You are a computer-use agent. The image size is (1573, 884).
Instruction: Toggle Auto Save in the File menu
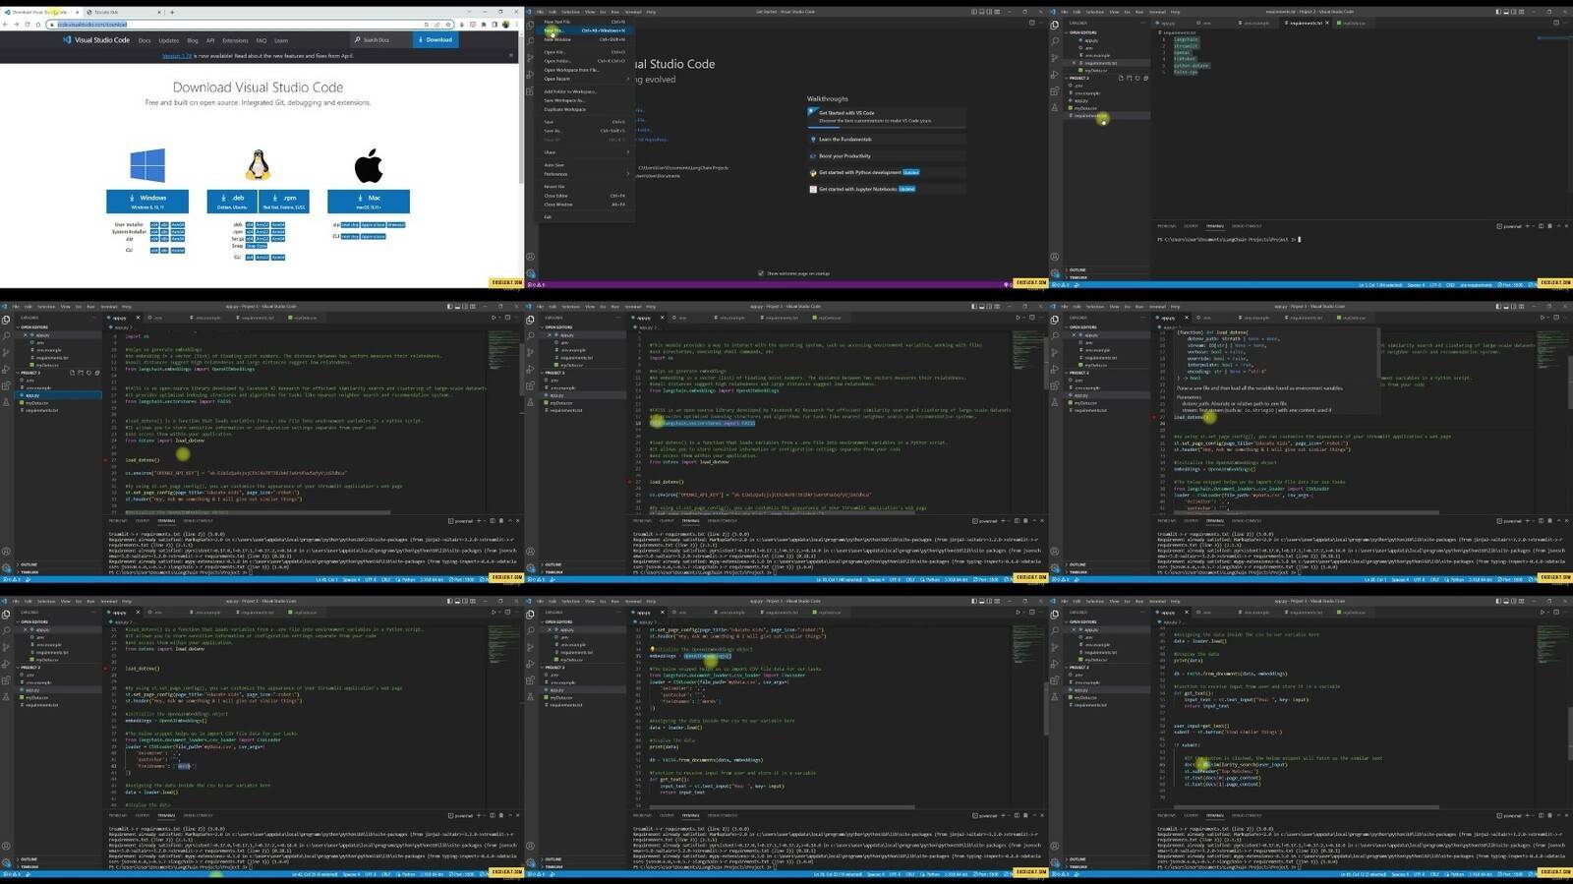[554, 165]
